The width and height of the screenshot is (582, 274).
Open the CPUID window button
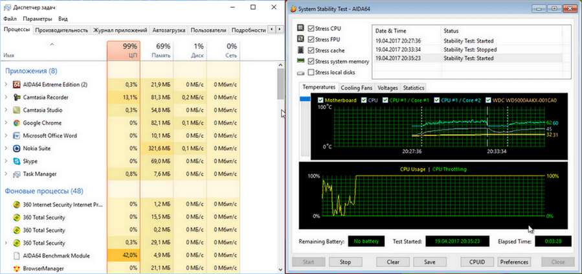point(473,262)
